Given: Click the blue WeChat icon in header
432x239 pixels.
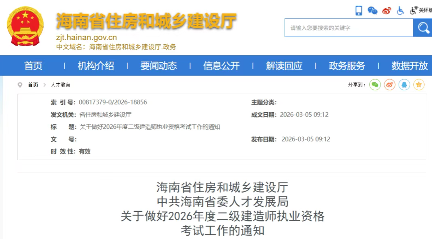Looking at the screenshot, I should tap(372, 11).
